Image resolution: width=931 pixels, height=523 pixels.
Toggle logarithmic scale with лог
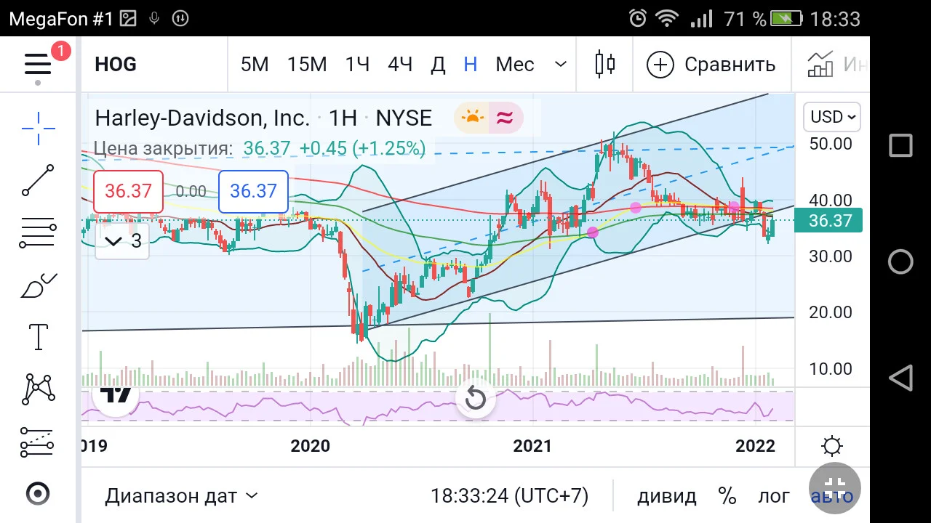point(774,496)
